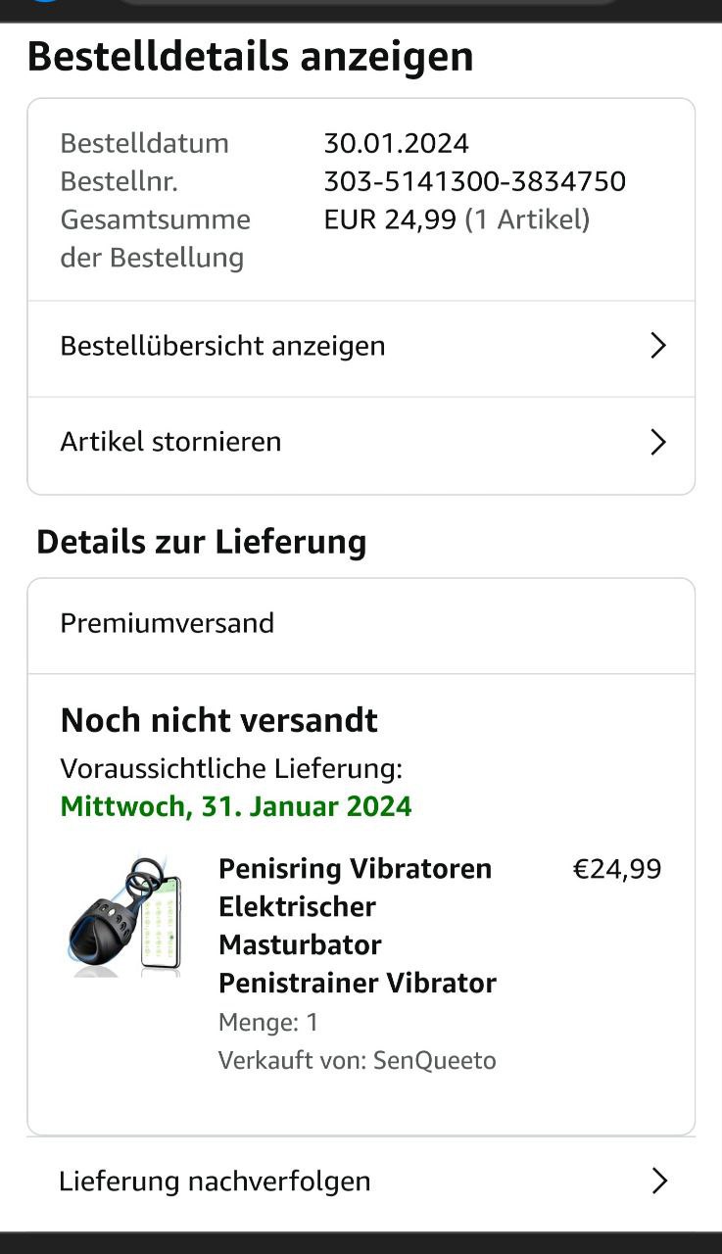Click the order date 30.01.2024
Image resolution: width=722 pixels, height=1254 pixels.
coord(397,143)
